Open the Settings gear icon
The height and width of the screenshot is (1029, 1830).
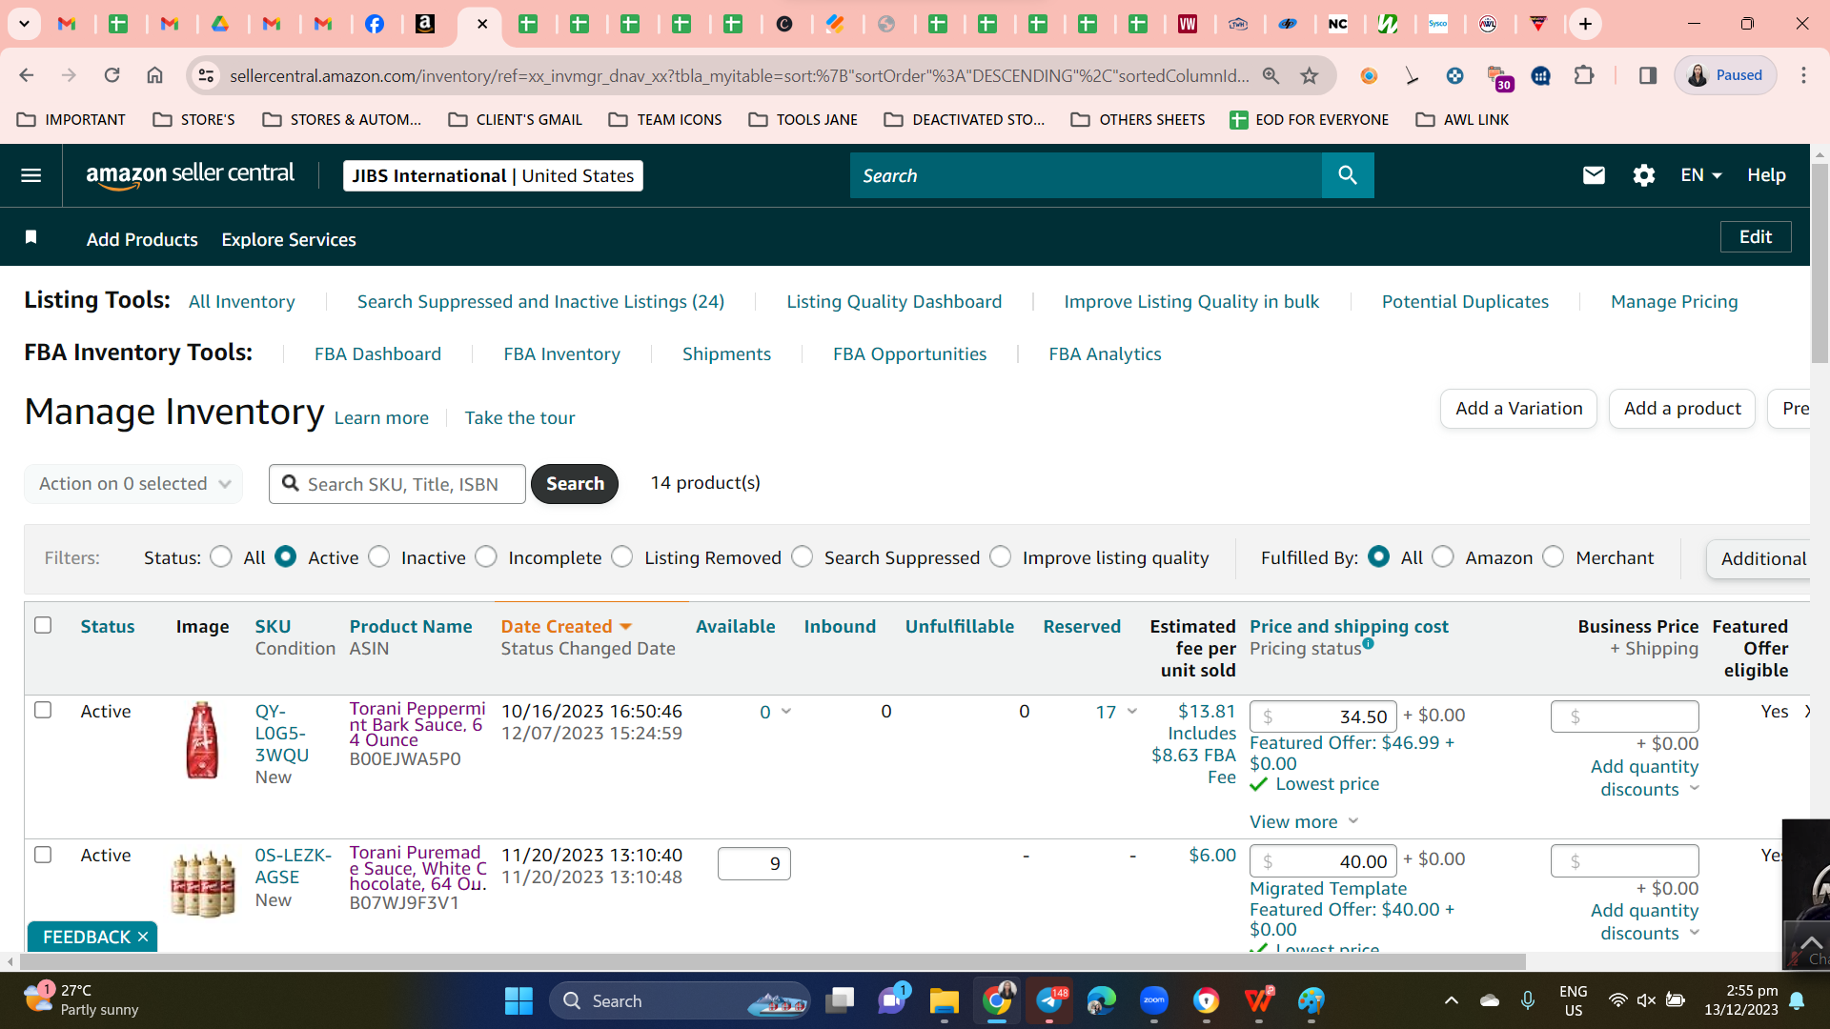click(1643, 175)
